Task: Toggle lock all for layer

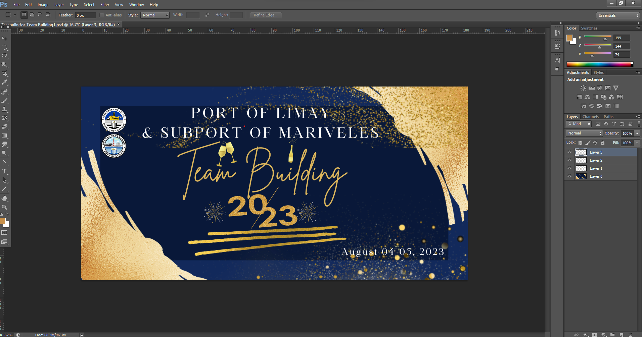Action: point(603,143)
